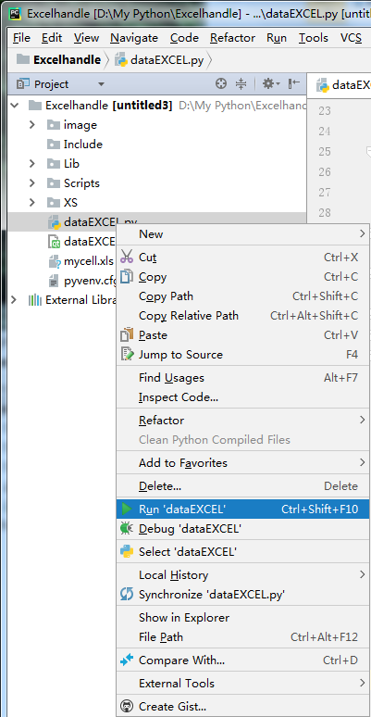Expand the Scripts folder node

tap(32, 182)
